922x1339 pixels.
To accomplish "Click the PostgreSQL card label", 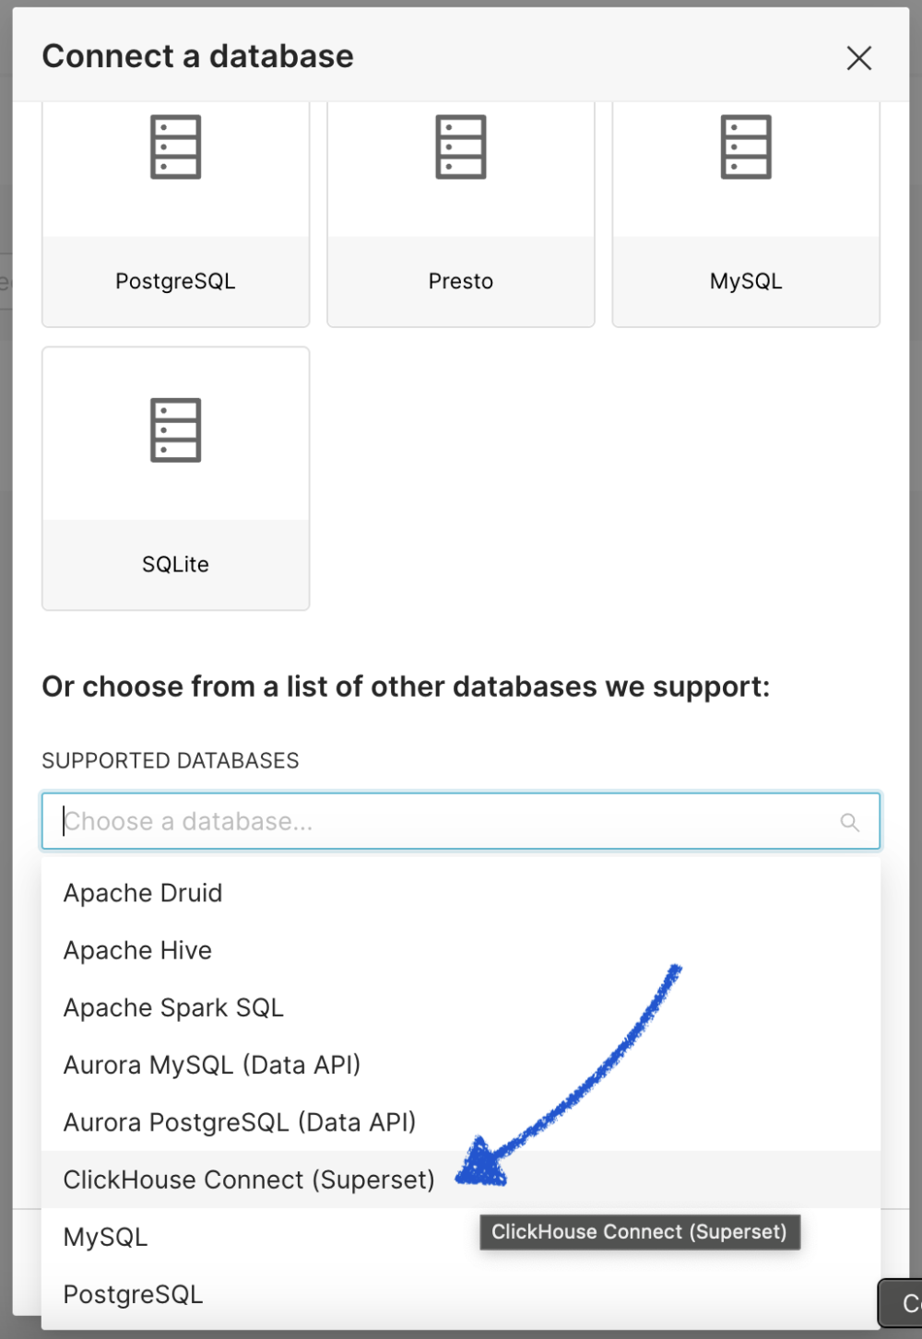I will coord(174,281).
